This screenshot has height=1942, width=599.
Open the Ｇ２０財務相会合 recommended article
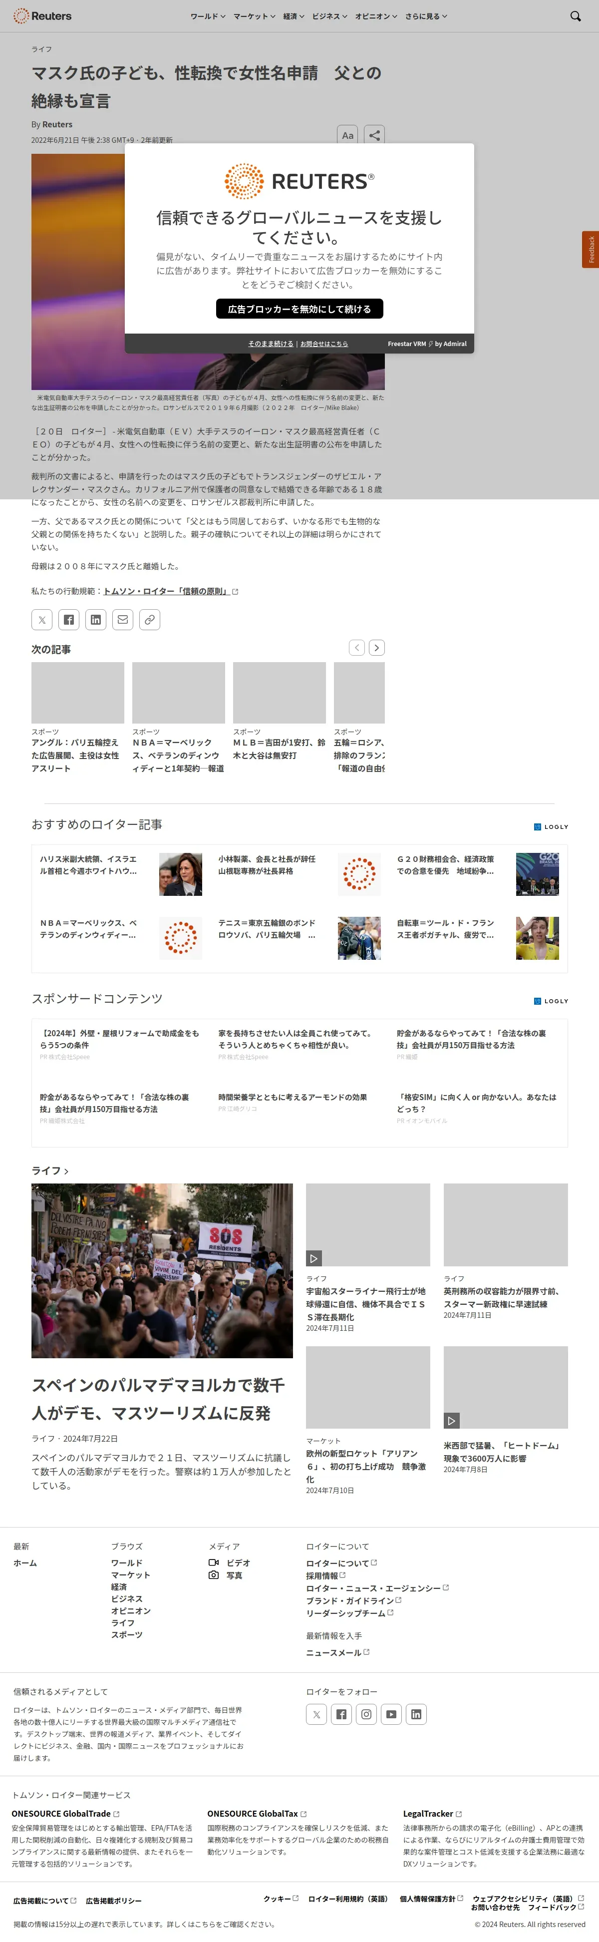pyautogui.click(x=478, y=874)
